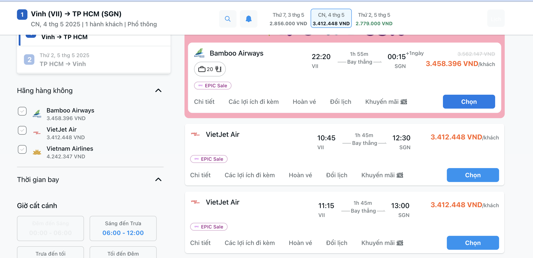Click the EPIC Sale tag on Bamboo flight

click(213, 86)
